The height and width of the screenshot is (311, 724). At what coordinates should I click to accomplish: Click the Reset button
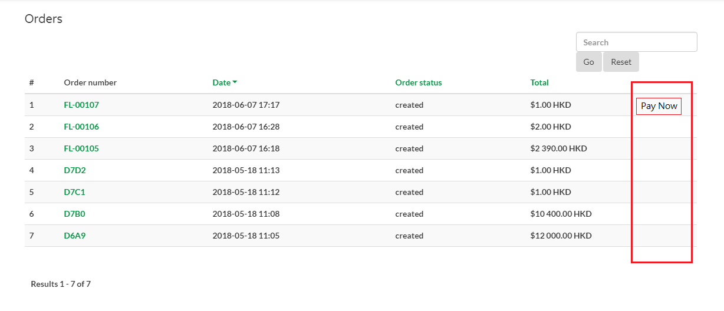point(621,62)
